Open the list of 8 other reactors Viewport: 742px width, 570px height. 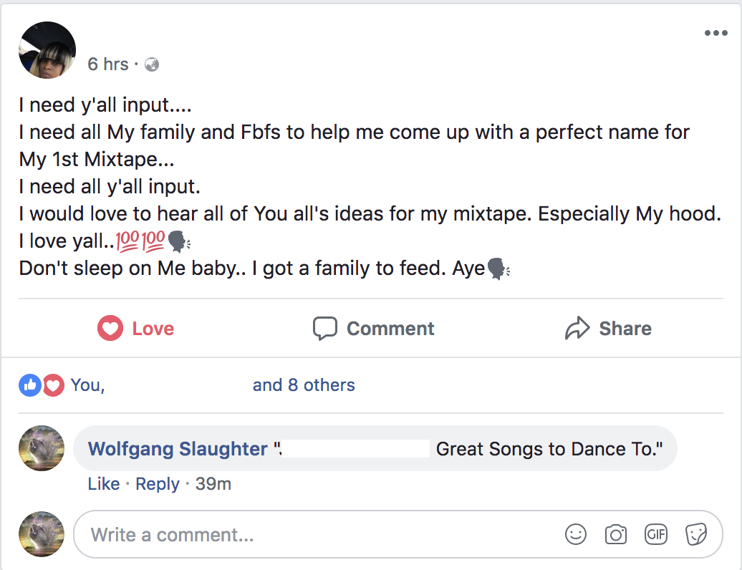(x=304, y=385)
